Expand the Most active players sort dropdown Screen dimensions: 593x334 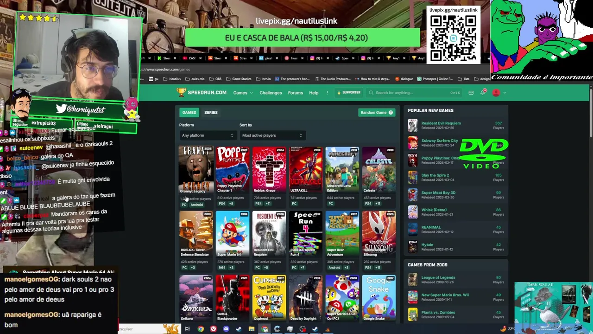272,135
